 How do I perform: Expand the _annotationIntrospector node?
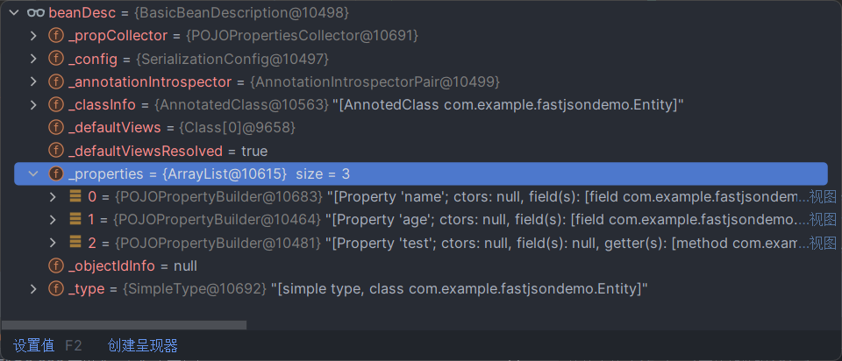point(33,81)
